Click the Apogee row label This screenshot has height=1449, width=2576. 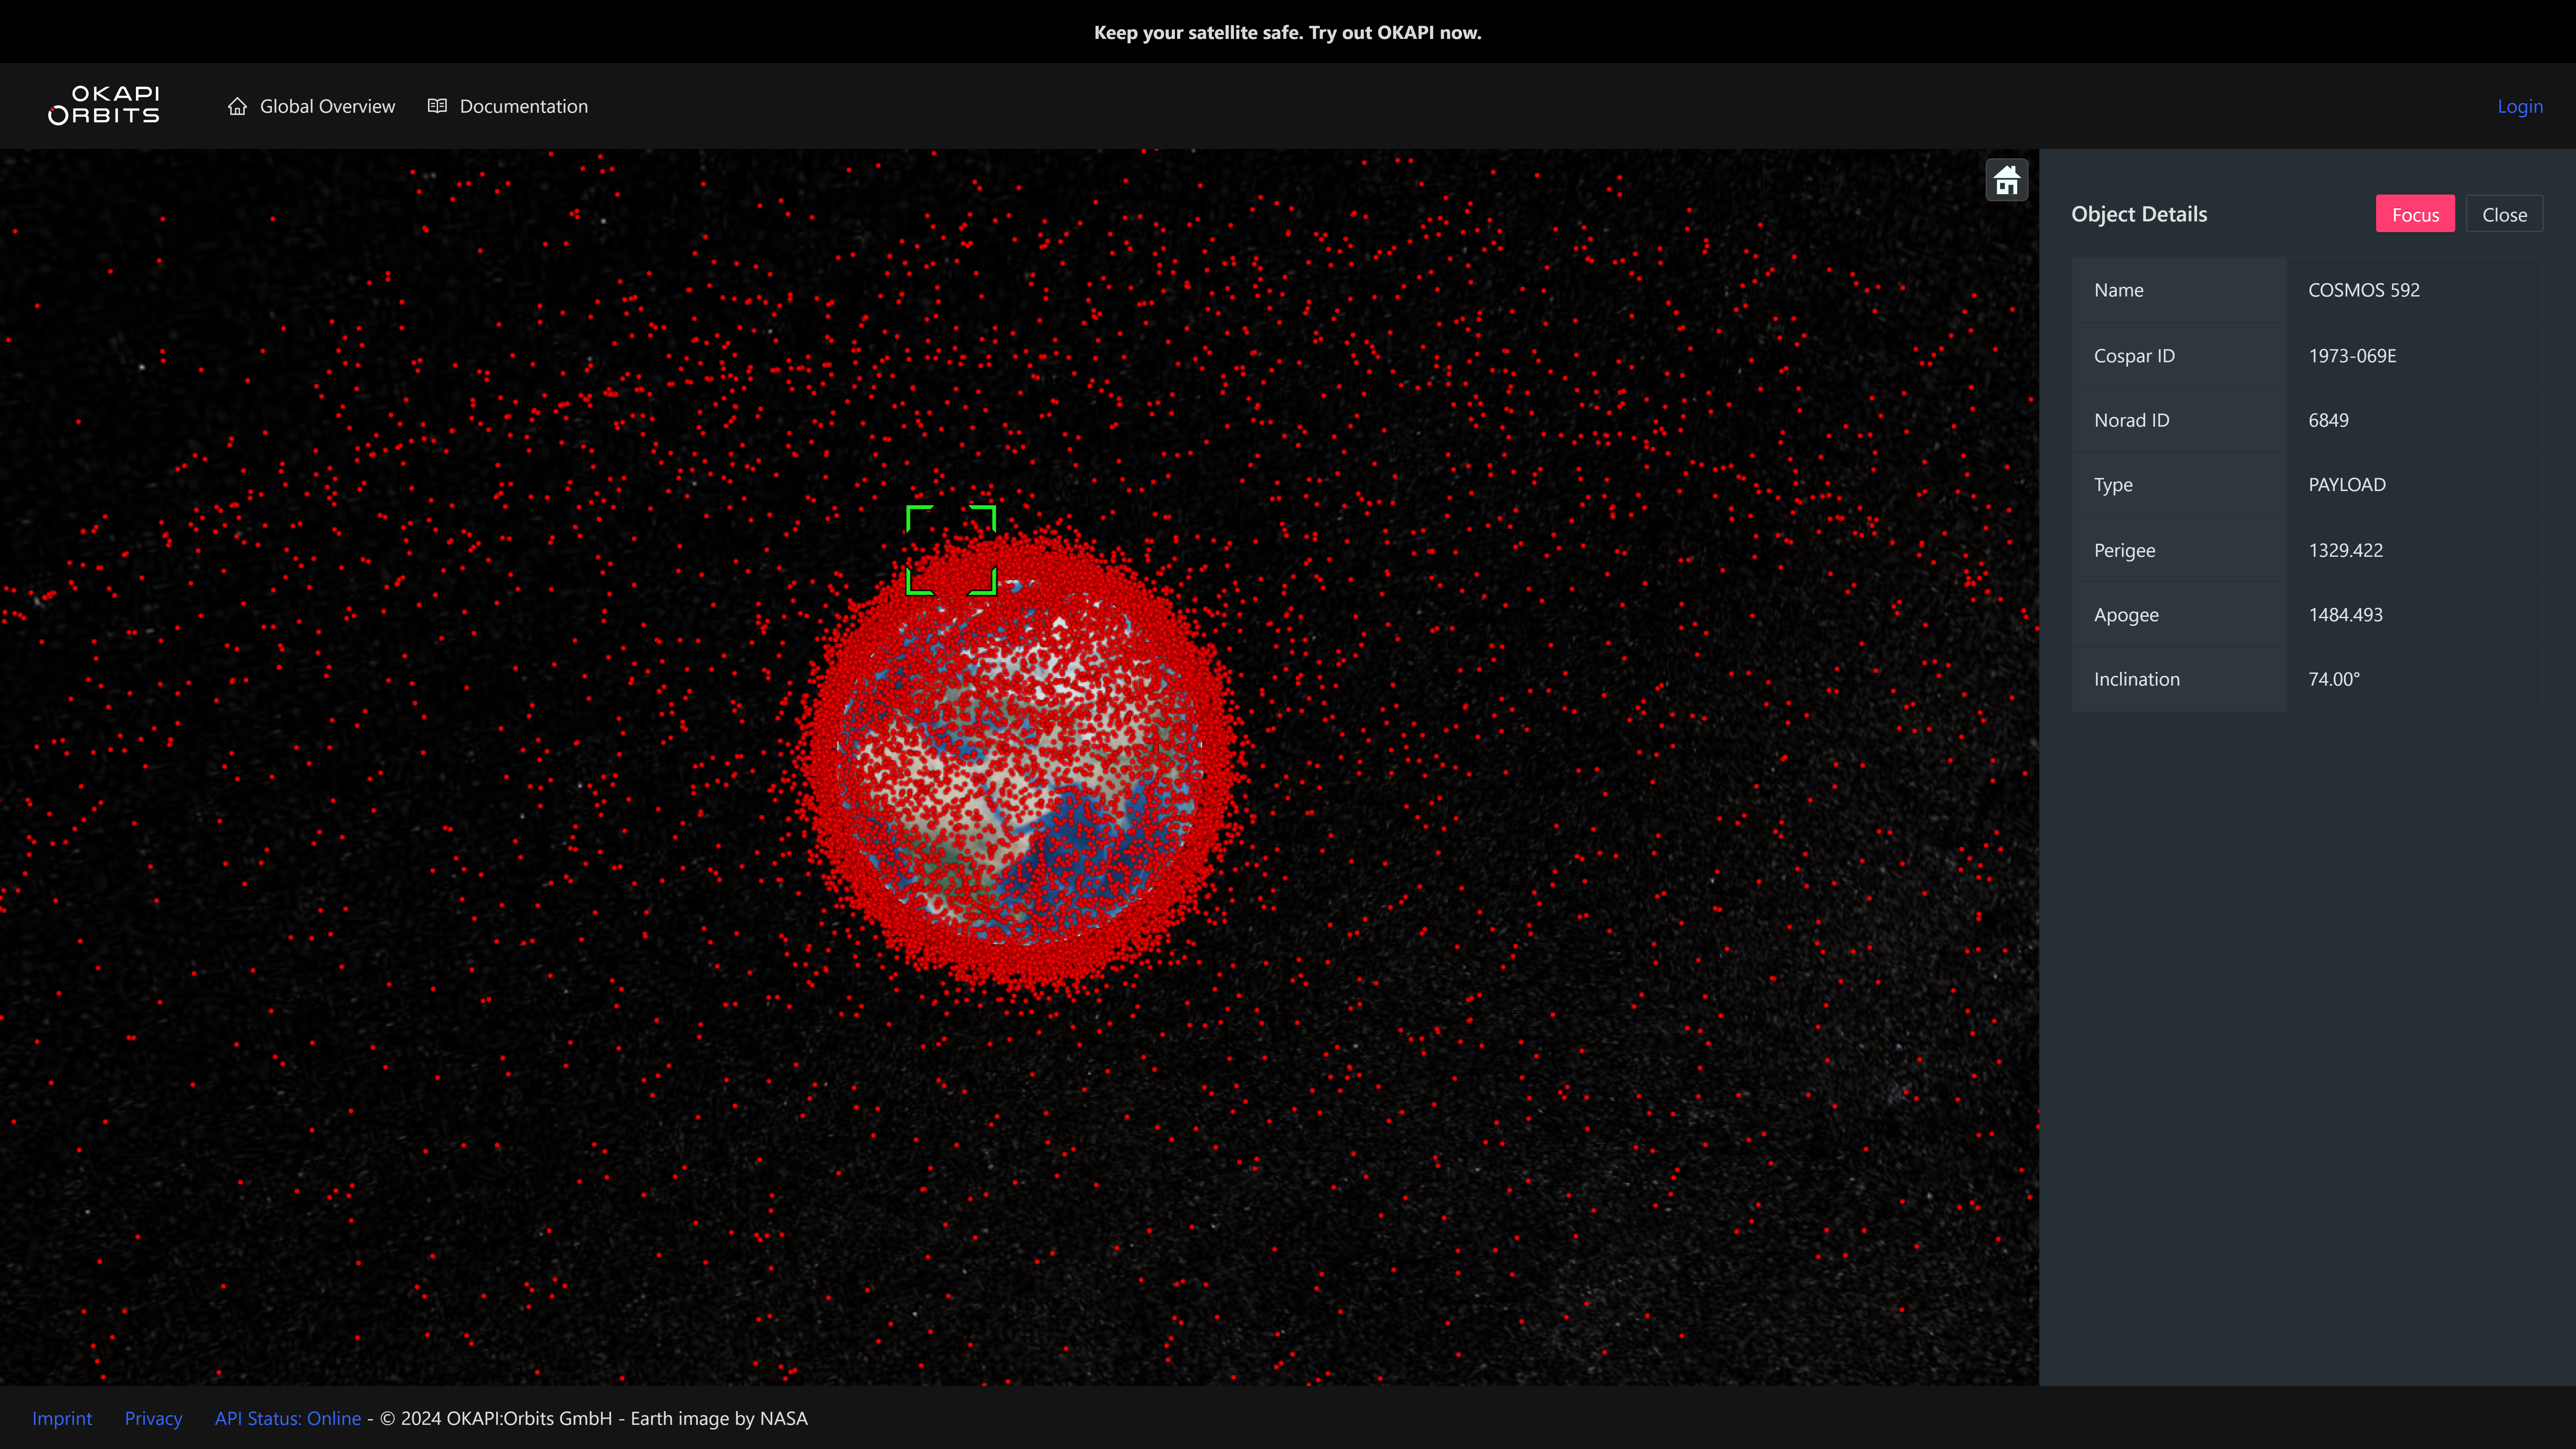pyautogui.click(x=2126, y=615)
